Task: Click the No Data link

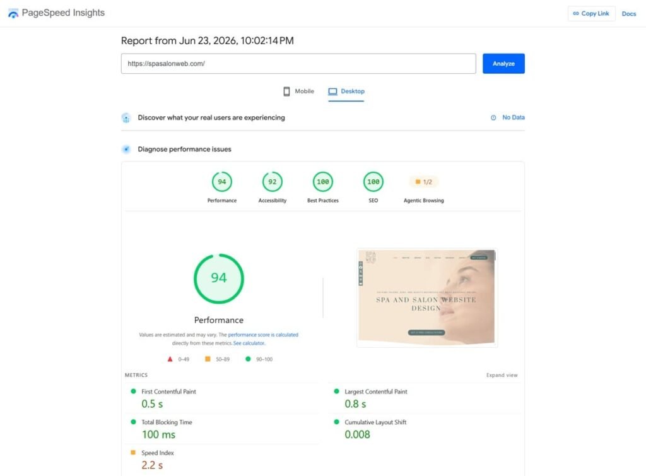Action: 514,117
